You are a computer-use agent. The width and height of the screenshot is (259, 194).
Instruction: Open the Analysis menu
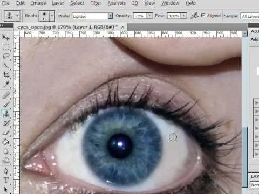click(x=117, y=3)
